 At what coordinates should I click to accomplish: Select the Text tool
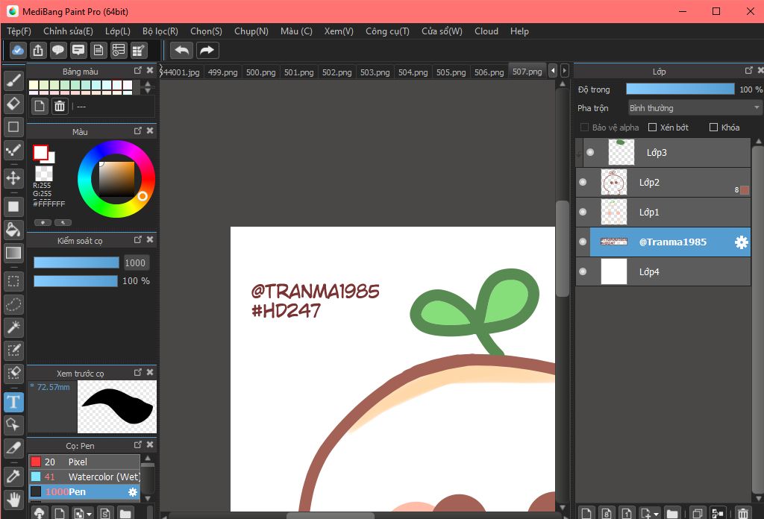coord(13,403)
